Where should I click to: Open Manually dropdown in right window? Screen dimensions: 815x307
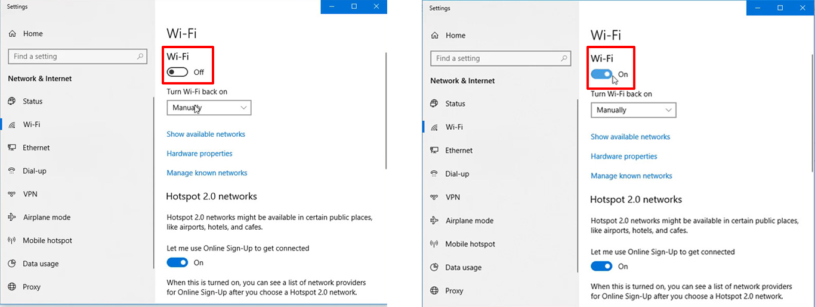(633, 110)
